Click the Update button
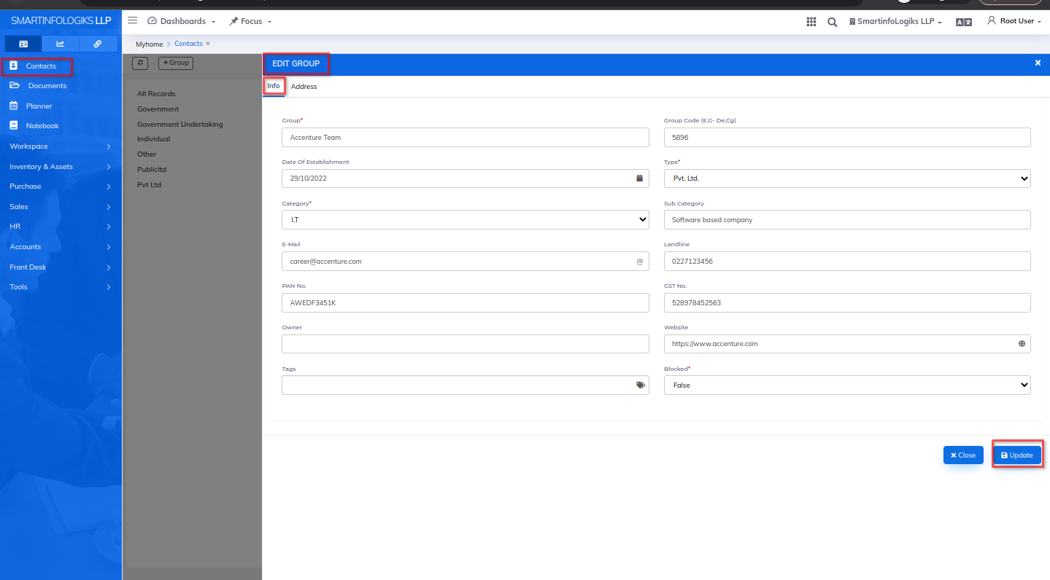 (1017, 455)
